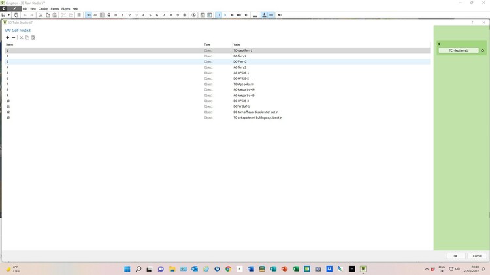
Task: Open Chrome from the taskbar
Action: point(229,268)
